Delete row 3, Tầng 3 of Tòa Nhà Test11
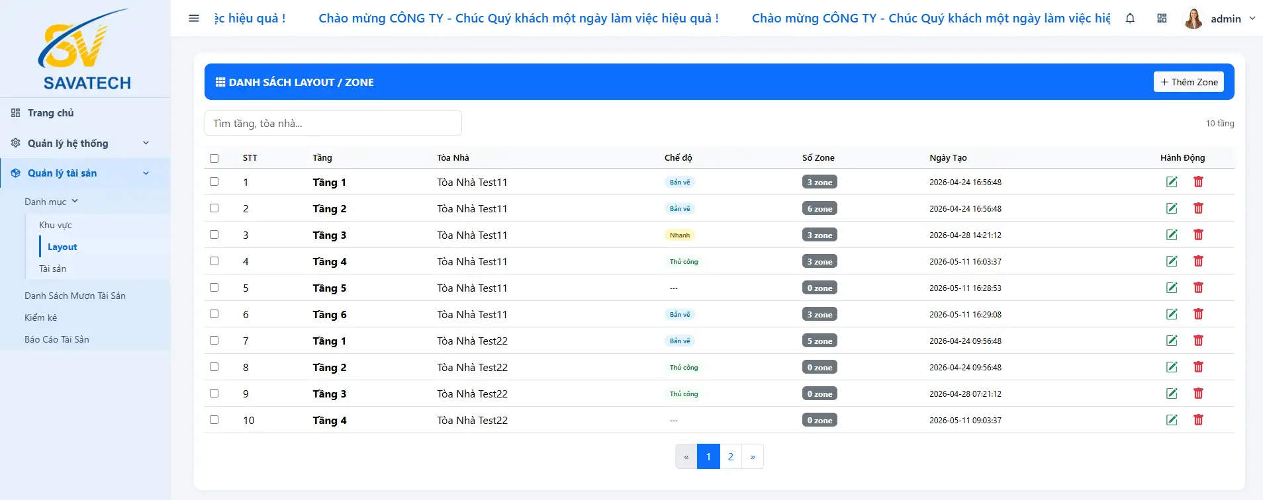This screenshot has height=500, width=1263. [x=1198, y=235]
